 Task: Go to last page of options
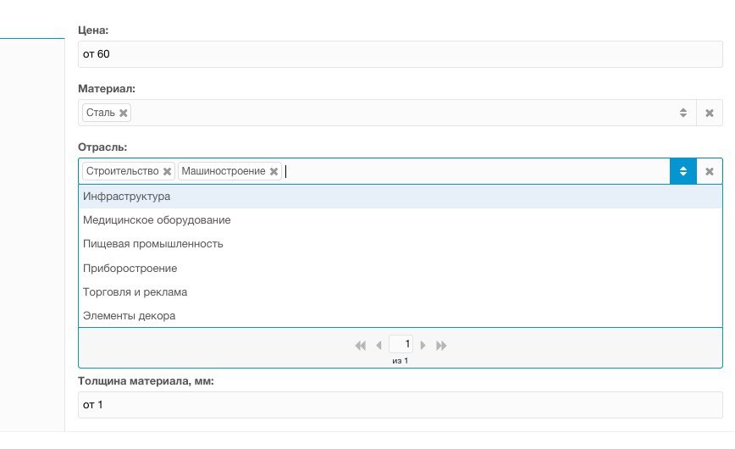(441, 346)
